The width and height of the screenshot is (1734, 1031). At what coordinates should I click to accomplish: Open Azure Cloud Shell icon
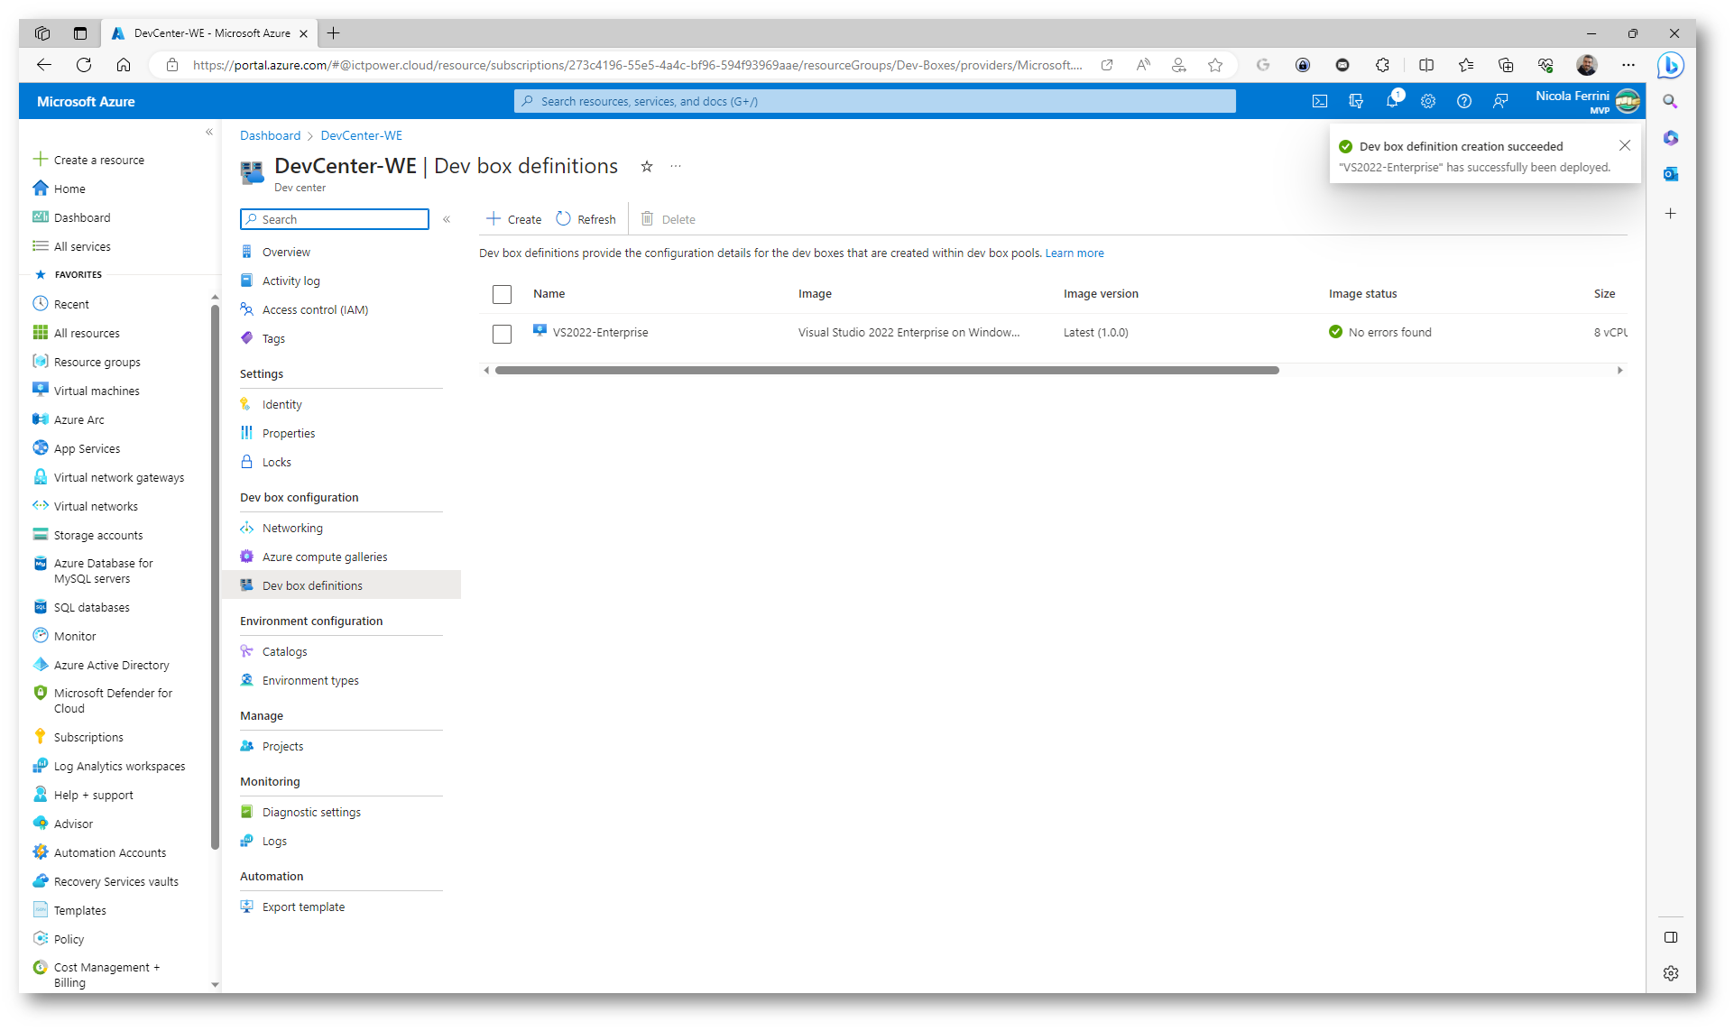click(x=1320, y=101)
